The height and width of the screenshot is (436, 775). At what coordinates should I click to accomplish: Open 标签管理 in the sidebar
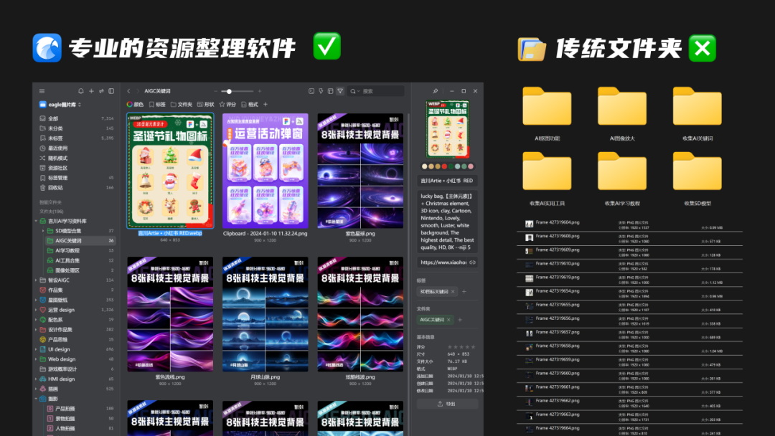click(x=76, y=178)
